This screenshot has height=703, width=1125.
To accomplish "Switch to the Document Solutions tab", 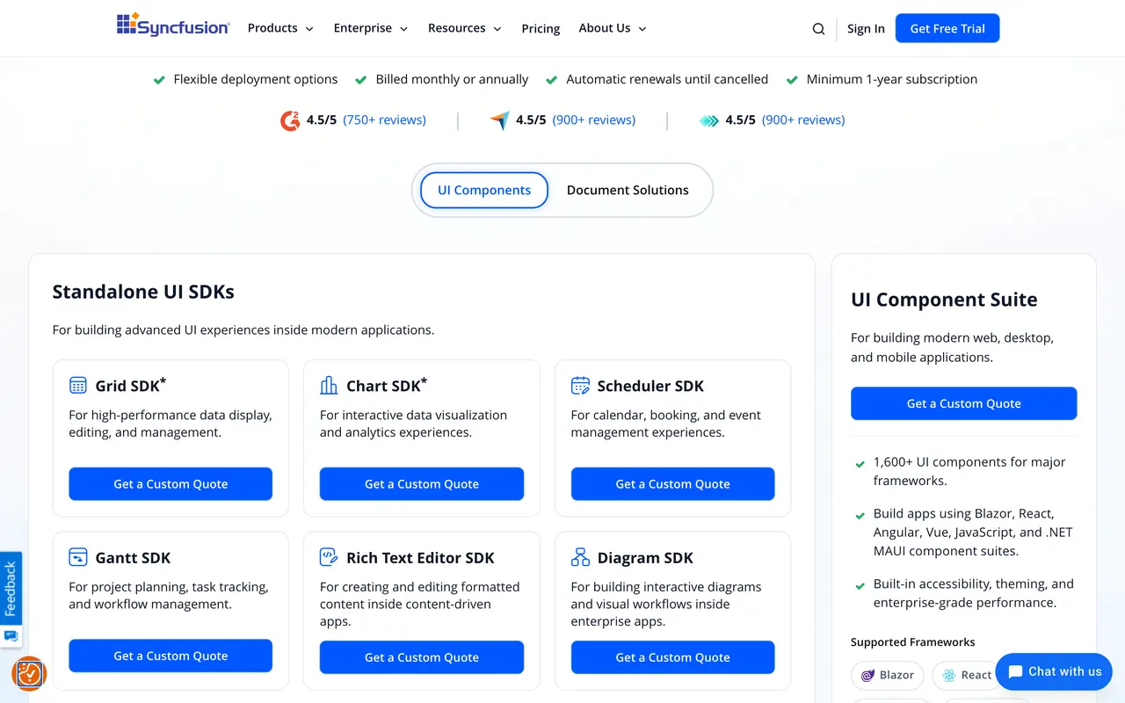I will 628,190.
